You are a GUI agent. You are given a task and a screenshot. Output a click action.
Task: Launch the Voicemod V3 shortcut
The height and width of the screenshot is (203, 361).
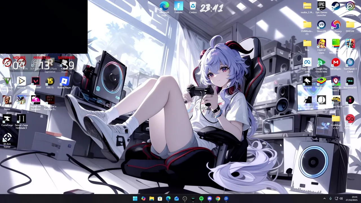350,83
